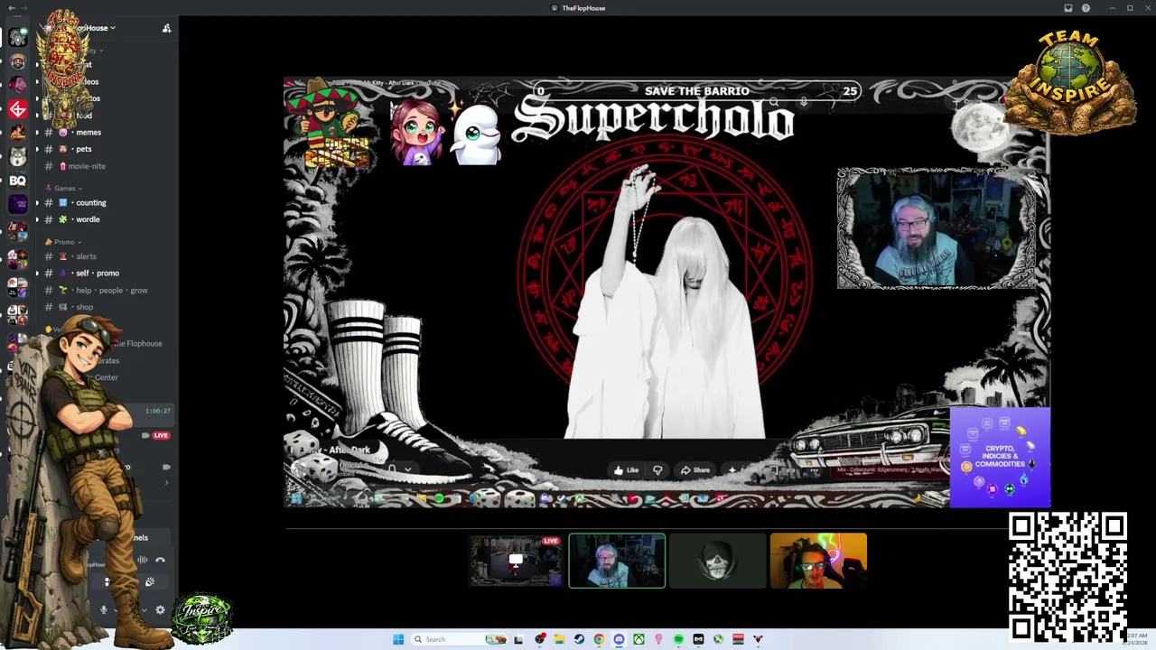The height and width of the screenshot is (650, 1156).
Task: Open the help people grow channel
Action: pos(112,290)
